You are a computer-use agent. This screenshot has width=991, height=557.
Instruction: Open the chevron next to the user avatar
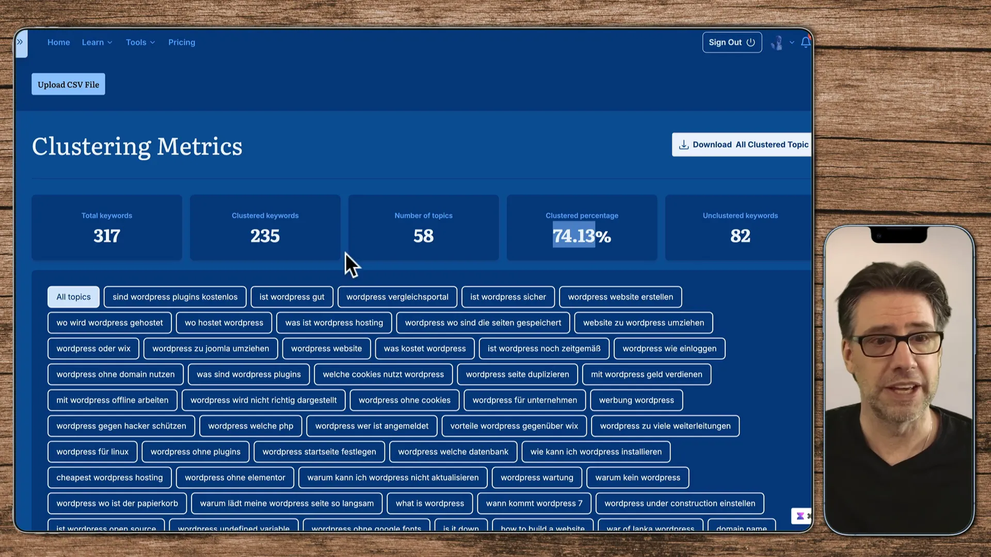tap(792, 43)
